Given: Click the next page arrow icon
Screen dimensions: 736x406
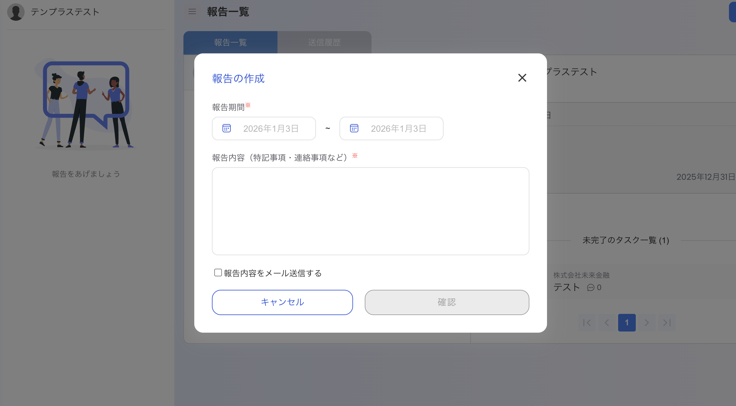Looking at the screenshot, I should pos(647,323).
